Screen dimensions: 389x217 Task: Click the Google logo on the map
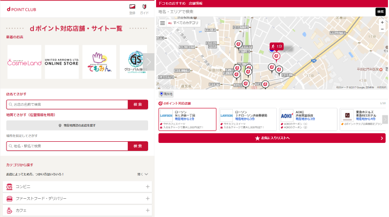[x=165, y=86]
